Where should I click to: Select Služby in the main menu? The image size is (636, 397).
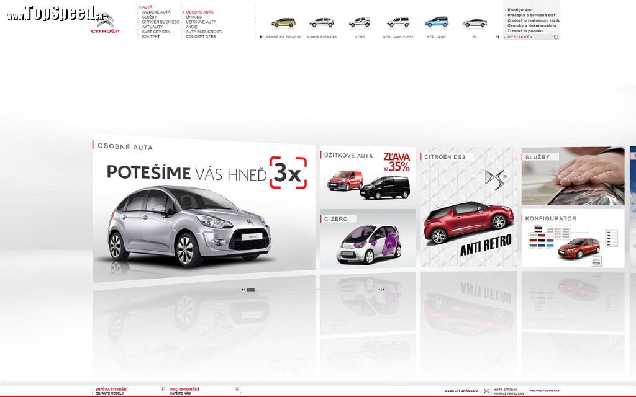(149, 17)
